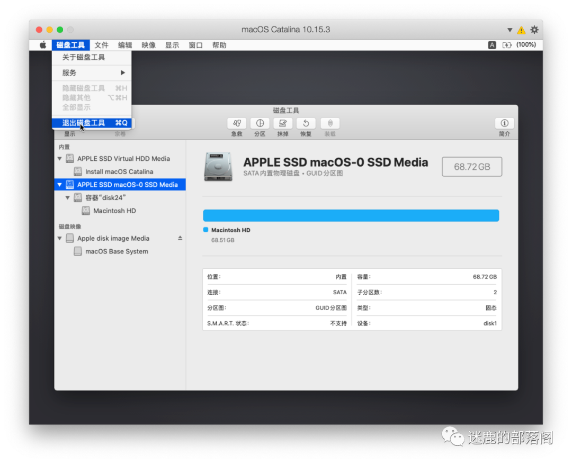
Task: Open the 帮助 menu
Action: point(219,45)
